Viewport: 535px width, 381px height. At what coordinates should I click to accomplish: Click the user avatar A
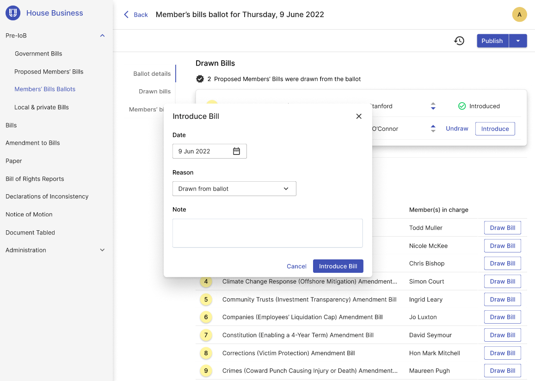[519, 14]
